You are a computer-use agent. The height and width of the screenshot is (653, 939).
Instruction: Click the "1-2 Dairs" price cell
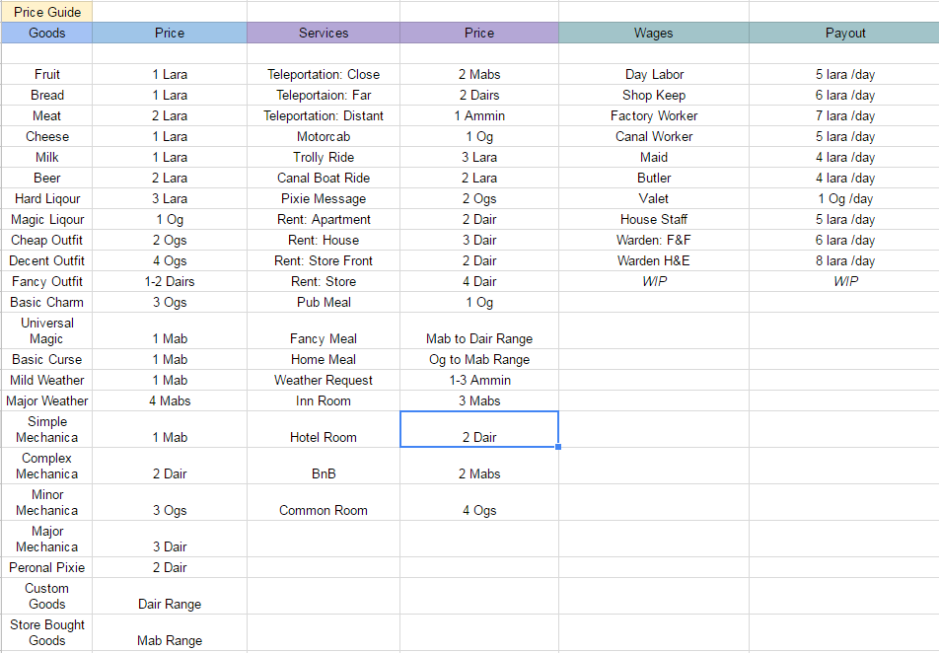tap(170, 281)
